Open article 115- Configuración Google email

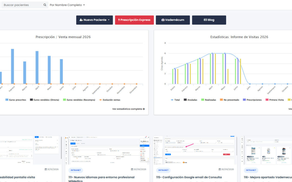(189, 177)
